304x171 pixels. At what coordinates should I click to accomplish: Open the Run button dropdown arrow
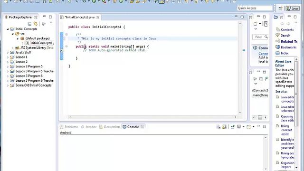pos(98,1)
